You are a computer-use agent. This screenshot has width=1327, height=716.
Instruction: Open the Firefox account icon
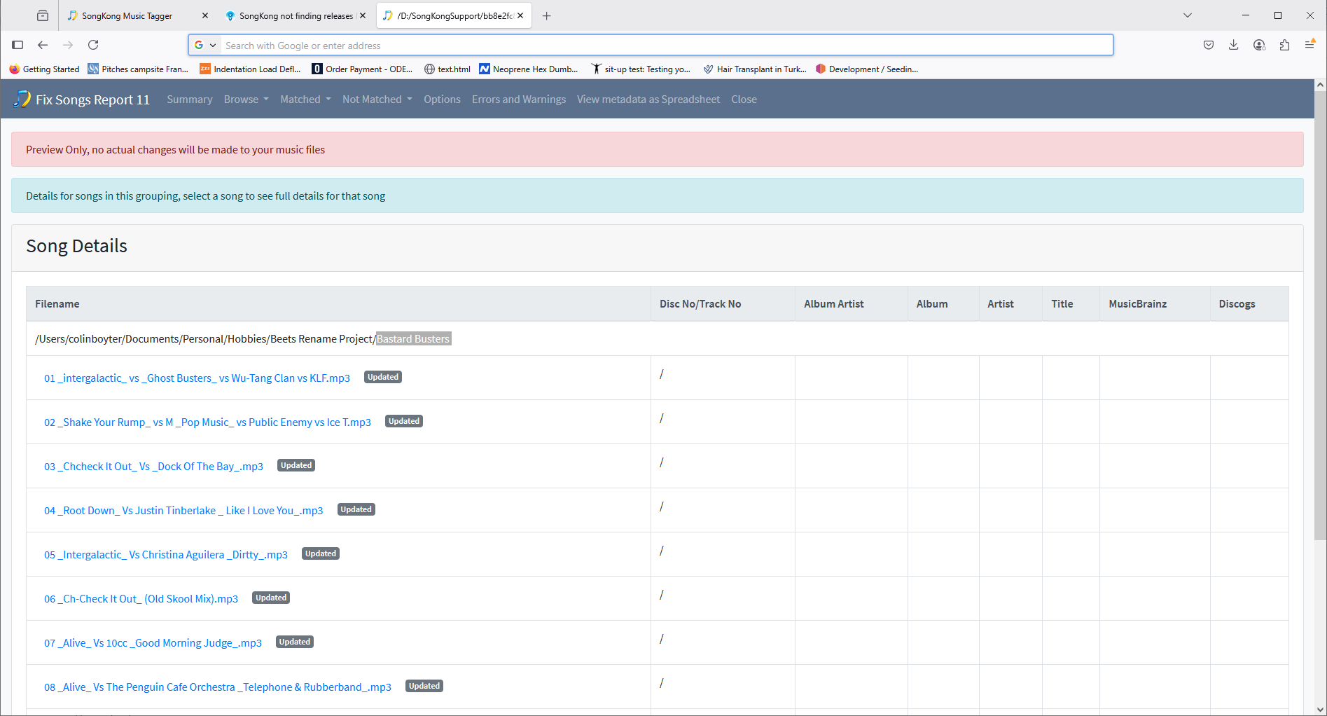tap(1259, 45)
